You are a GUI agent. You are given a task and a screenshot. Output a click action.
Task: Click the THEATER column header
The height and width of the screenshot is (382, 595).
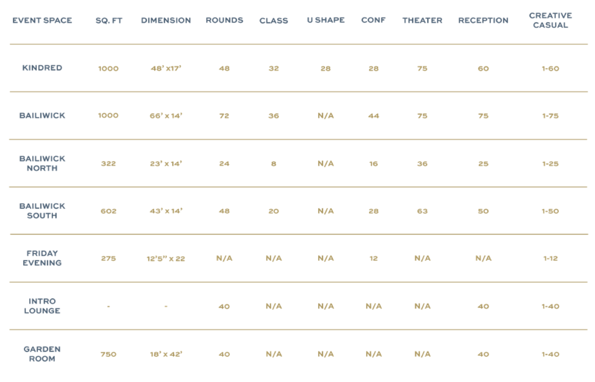tap(422, 21)
